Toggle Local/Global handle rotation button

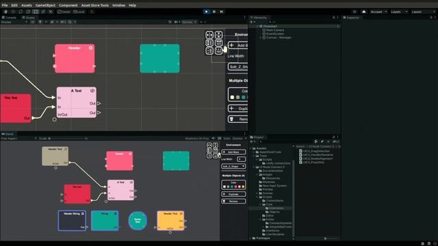coord(79,12)
